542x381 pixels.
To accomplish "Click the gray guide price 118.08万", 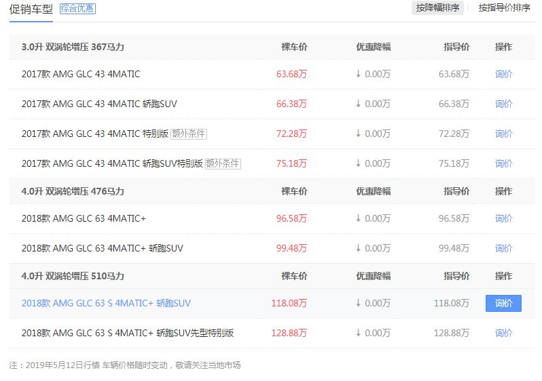I will 452,303.
